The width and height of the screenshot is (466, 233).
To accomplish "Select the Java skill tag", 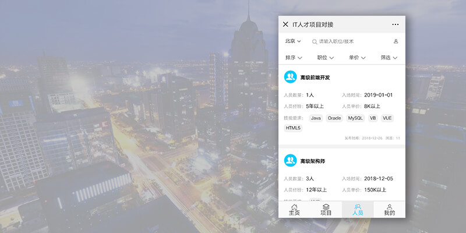I will 316,118.
